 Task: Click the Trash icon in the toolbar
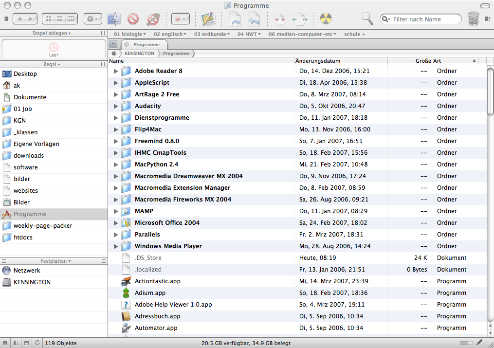click(473, 19)
